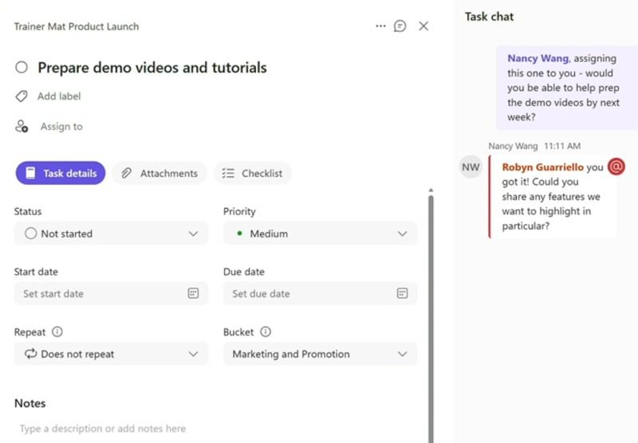Click the NW avatar of Nancy Wang

(471, 167)
